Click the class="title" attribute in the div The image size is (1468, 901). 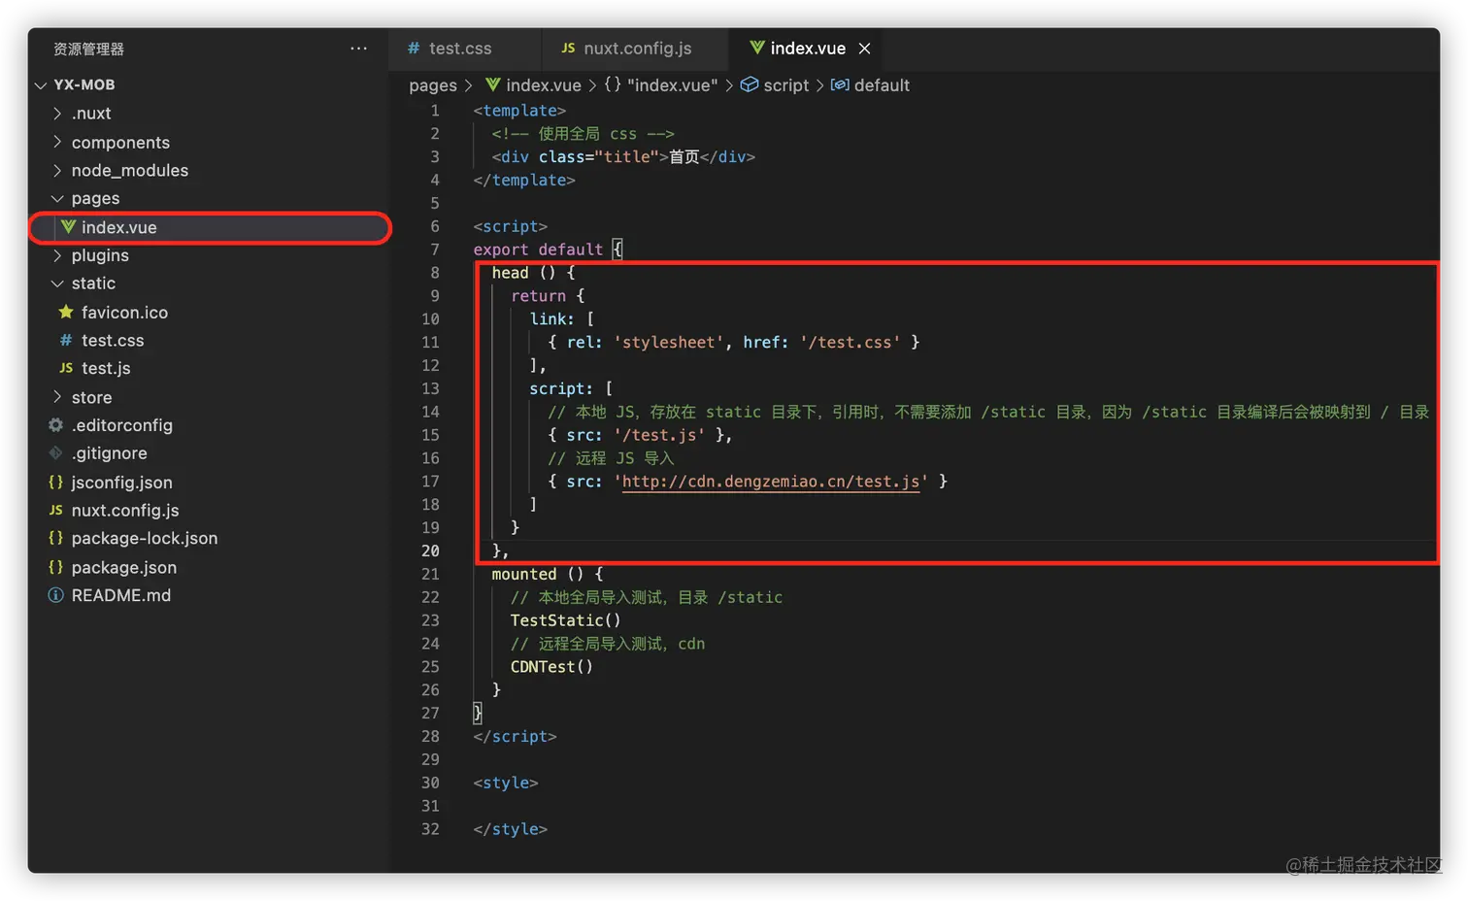pos(598,157)
